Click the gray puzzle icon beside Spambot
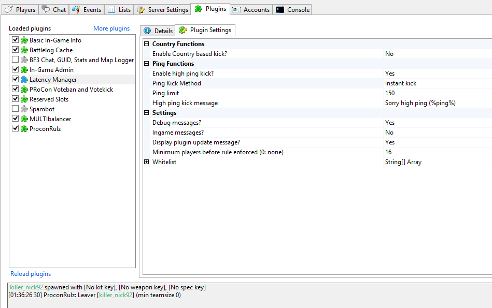This screenshot has width=492, height=308. coord(24,109)
